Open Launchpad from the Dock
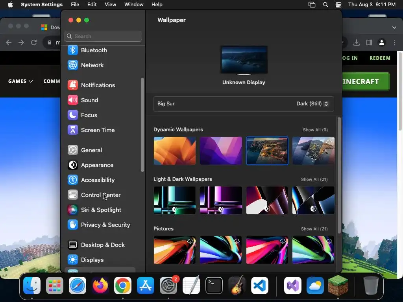 point(54,285)
